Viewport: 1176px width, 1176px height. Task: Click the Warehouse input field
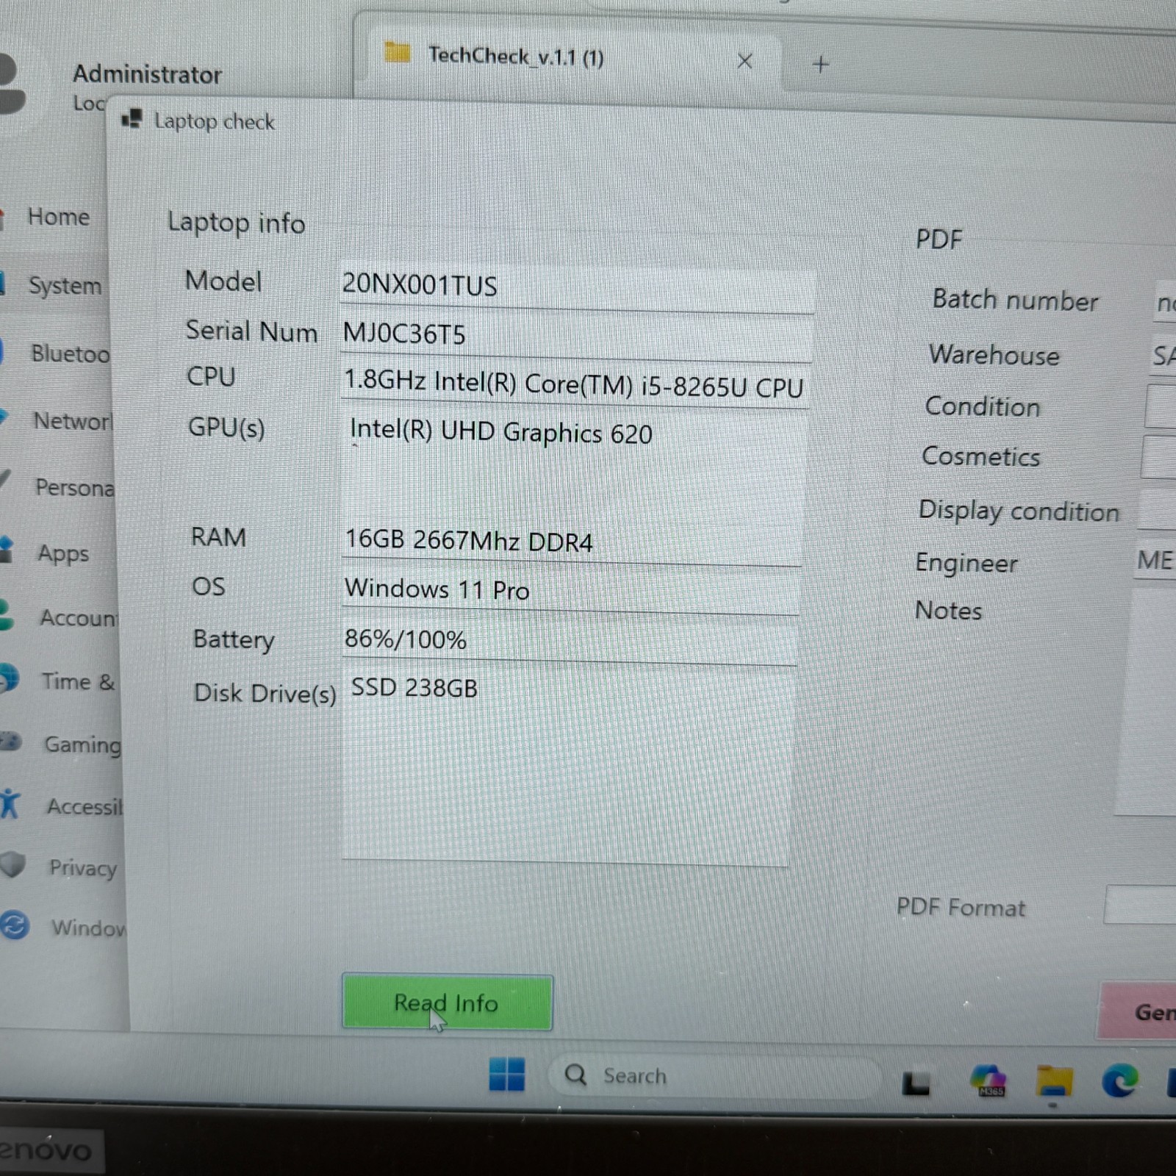[x=1163, y=356]
